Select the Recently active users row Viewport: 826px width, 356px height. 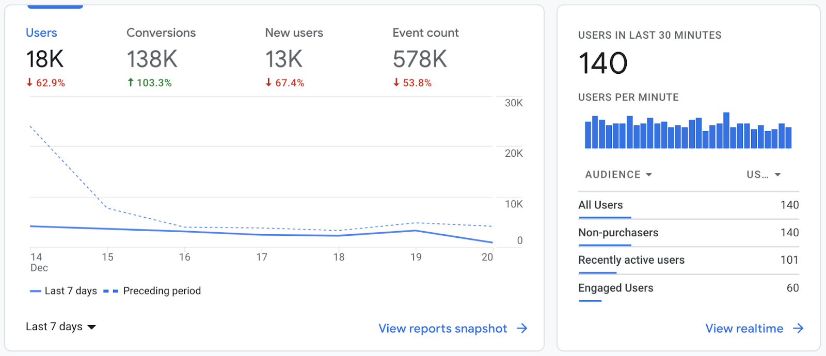click(x=688, y=260)
